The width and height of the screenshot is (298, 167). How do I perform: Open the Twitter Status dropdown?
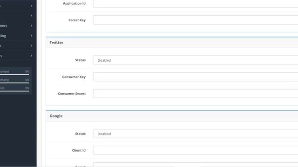(x=196, y=60)
